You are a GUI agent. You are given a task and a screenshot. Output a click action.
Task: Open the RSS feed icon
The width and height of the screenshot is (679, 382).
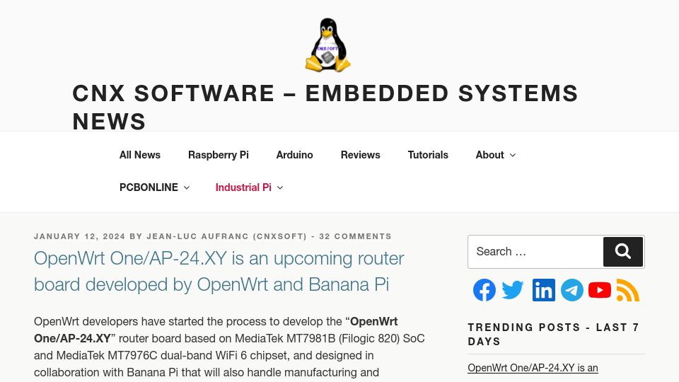click(x=628, y=290)
